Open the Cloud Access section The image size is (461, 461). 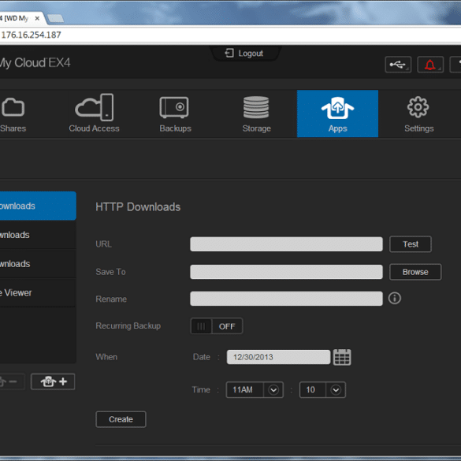(x=94, y=114)
